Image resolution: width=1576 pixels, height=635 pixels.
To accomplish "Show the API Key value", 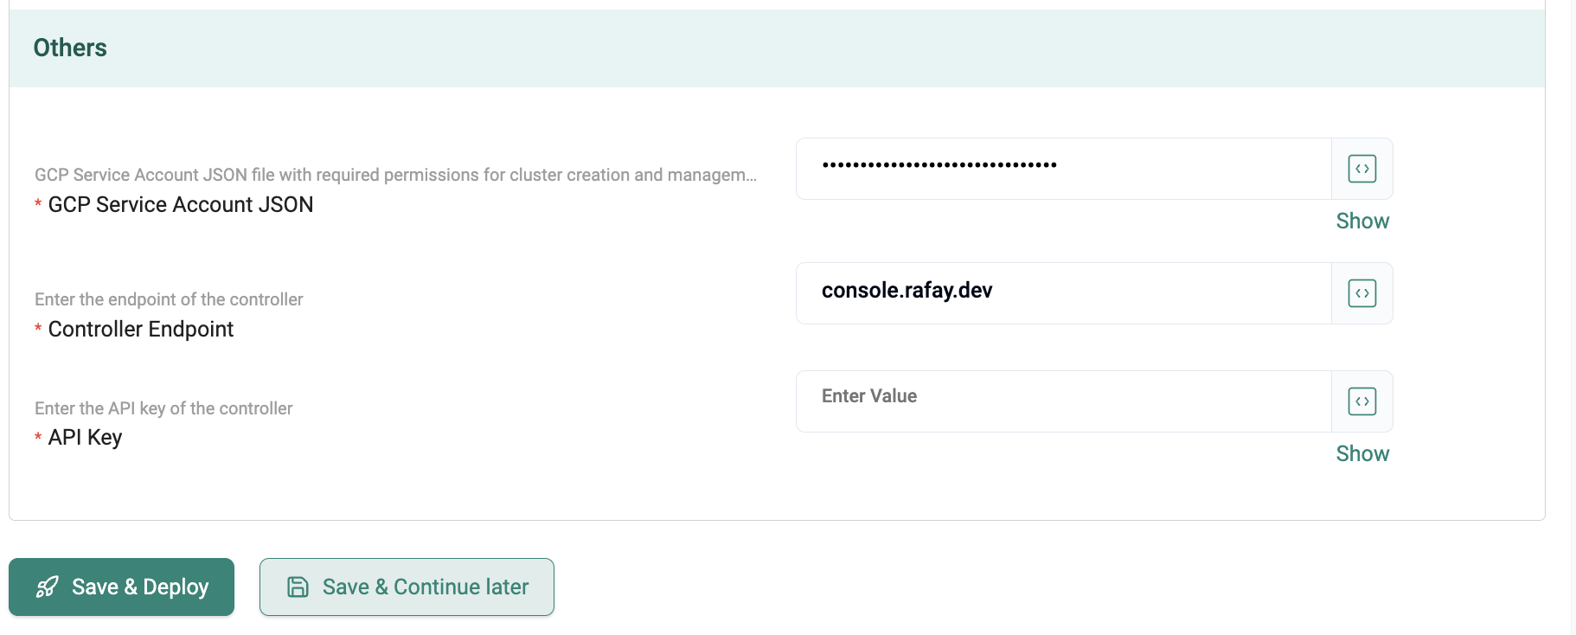I will tap(1361, 454).
